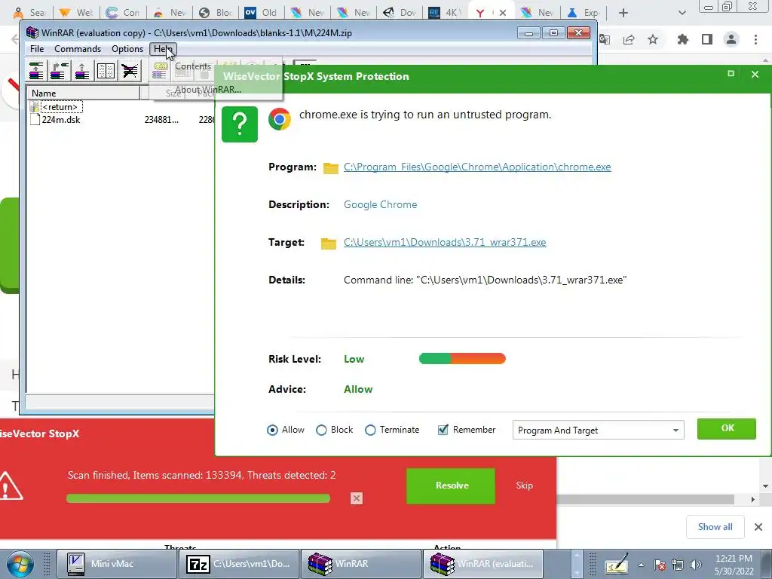This screenshot has height=579, width=772.
Task: Open the folder icon beside Program path
Action: click(330, 168)
